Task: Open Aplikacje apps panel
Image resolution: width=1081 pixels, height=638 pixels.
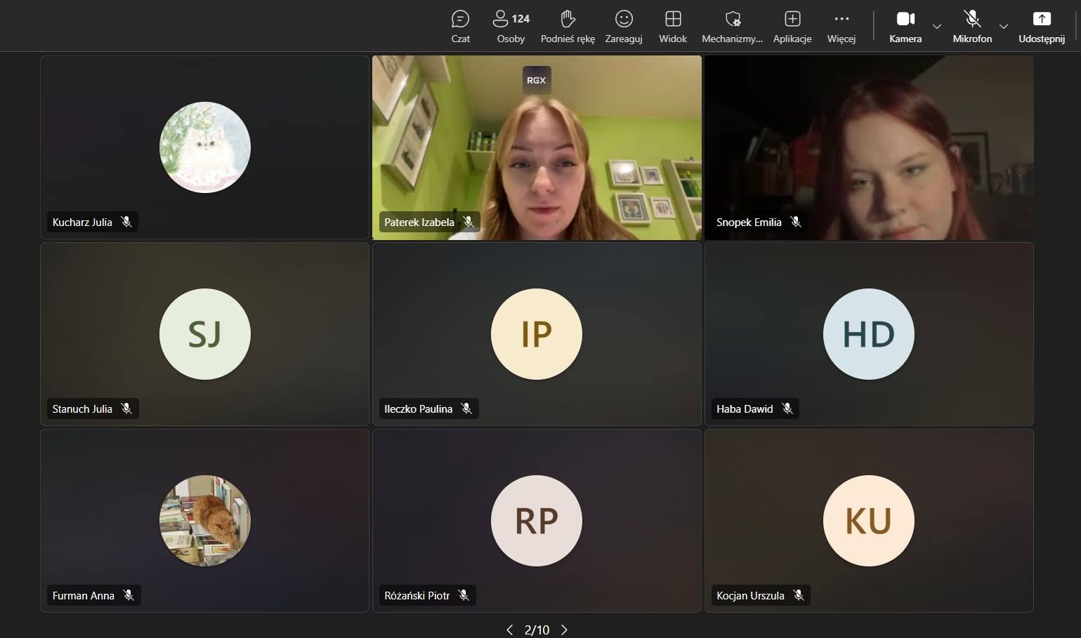Action: 792,27
